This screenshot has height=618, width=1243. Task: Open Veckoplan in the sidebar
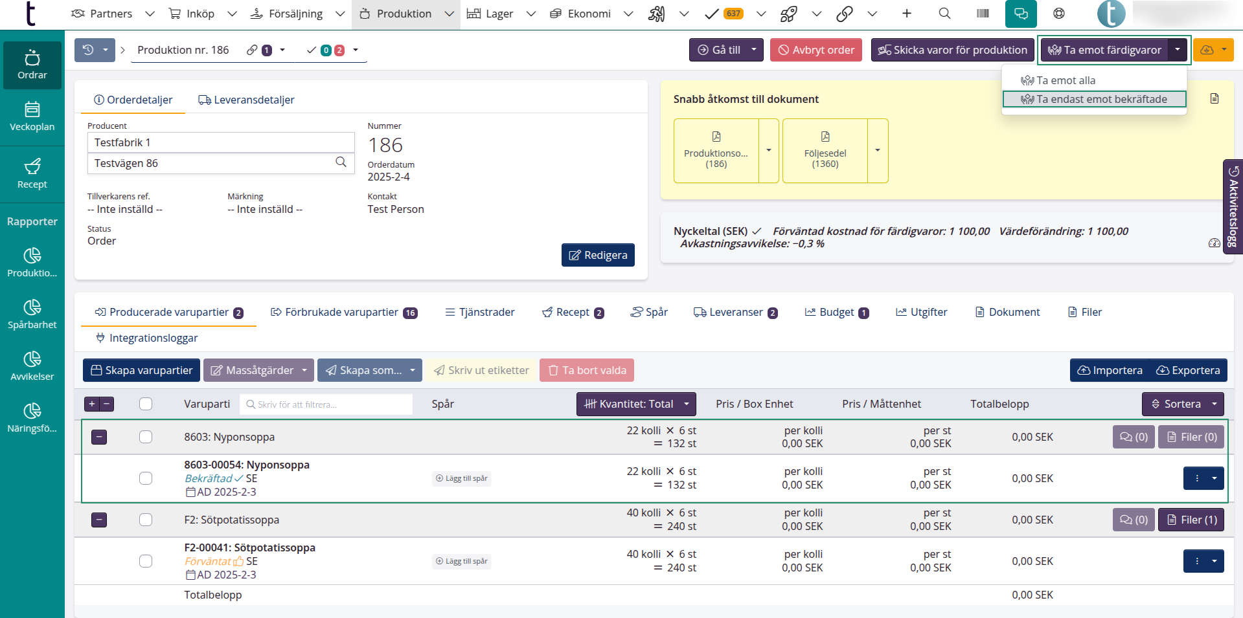tap(32, 116)
